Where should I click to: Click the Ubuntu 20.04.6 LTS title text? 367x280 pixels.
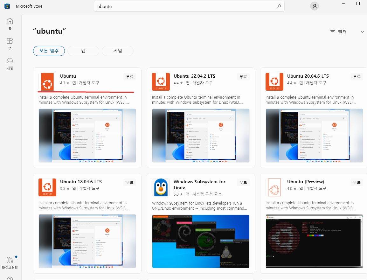pos(308,76)
